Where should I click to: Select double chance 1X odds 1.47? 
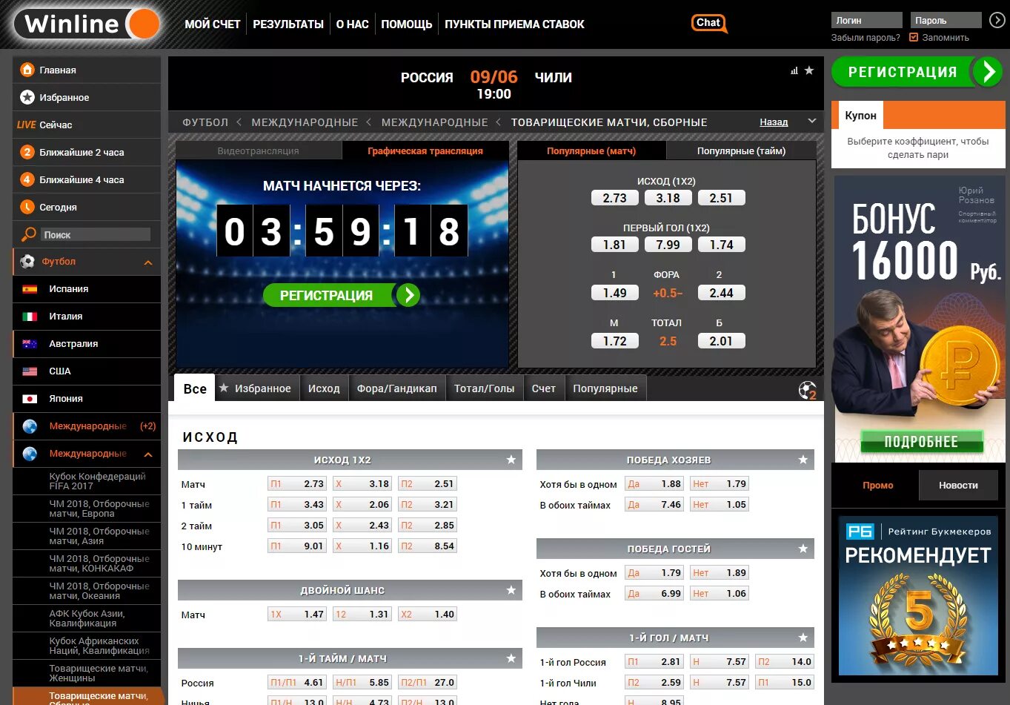(x=296, y=614)
